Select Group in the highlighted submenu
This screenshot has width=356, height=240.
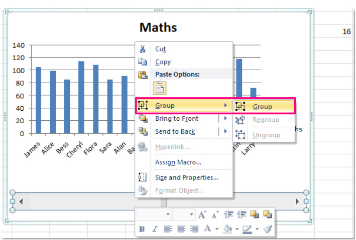pos(264,107)
